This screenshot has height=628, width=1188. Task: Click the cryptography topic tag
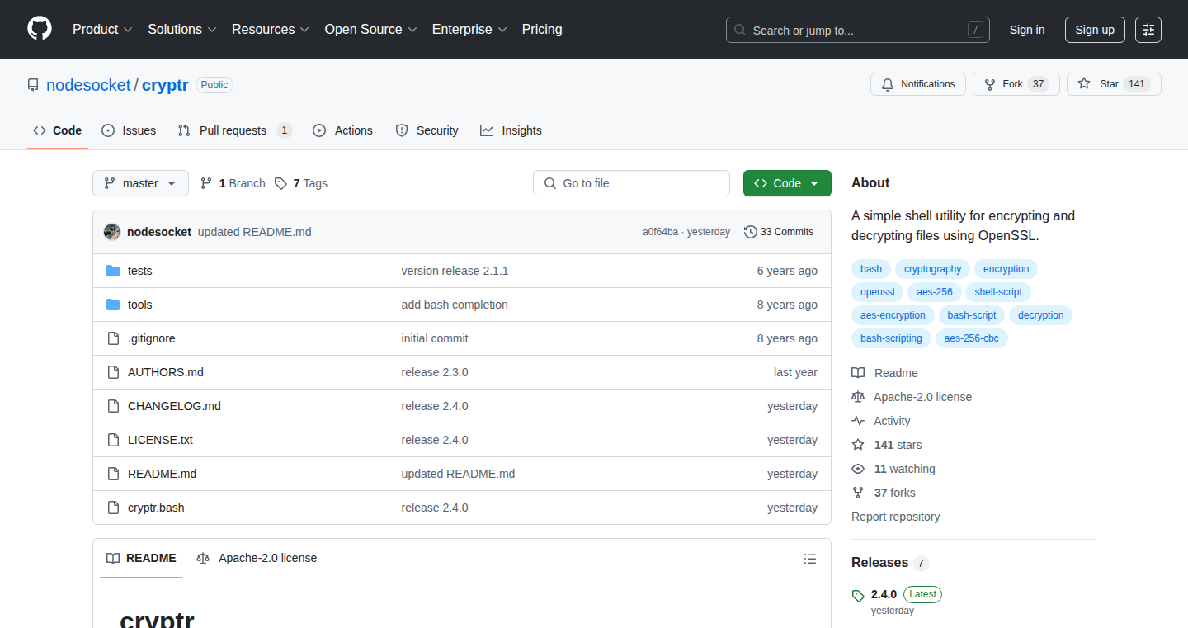[x=933, y=269]
